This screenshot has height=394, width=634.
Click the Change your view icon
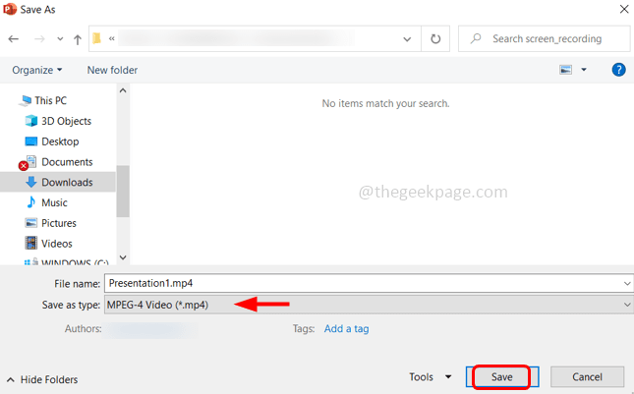tap(565, 70)
